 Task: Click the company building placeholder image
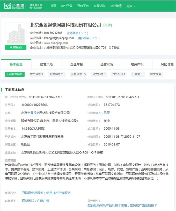pos(16,34)
